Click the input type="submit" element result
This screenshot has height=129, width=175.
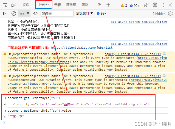pos(81,104)
